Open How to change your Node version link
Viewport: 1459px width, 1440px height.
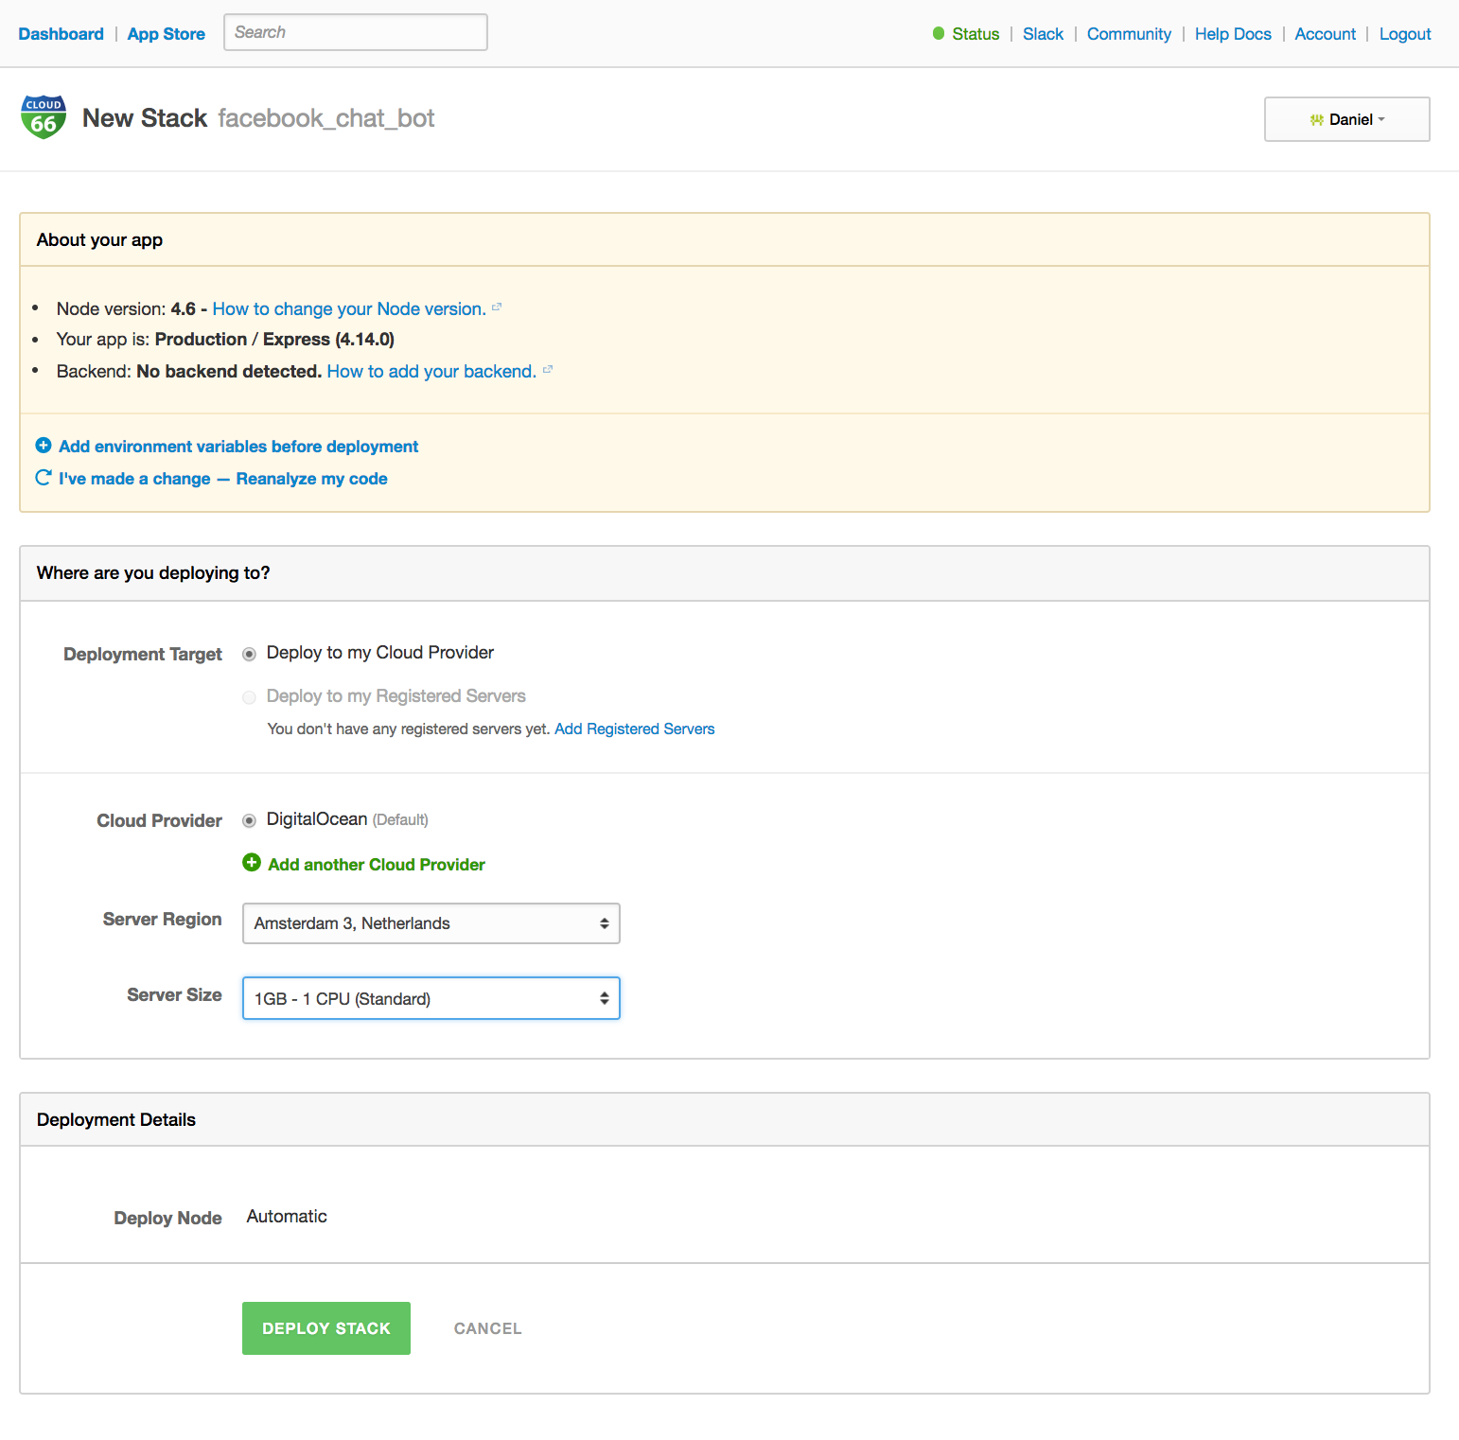click(x=349, y=308)
